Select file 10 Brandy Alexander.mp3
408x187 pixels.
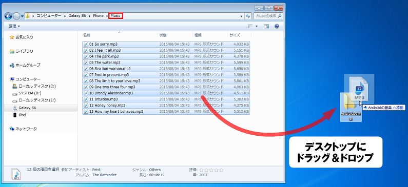pos(166,93)
